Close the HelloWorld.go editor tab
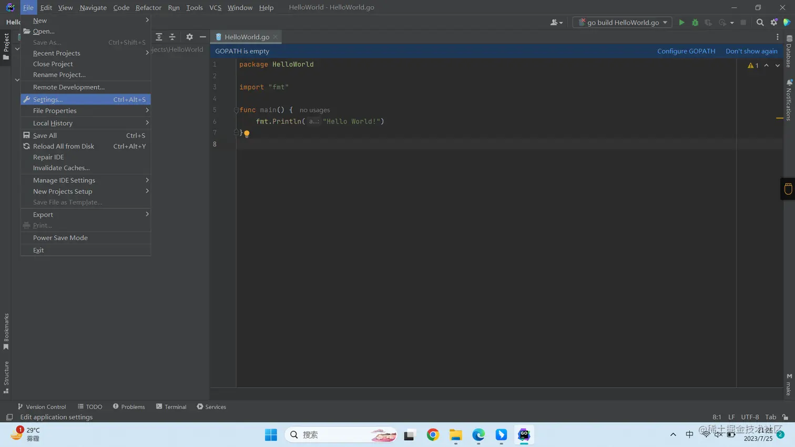Viewport: 795px width, 447px height. point(275,37)
